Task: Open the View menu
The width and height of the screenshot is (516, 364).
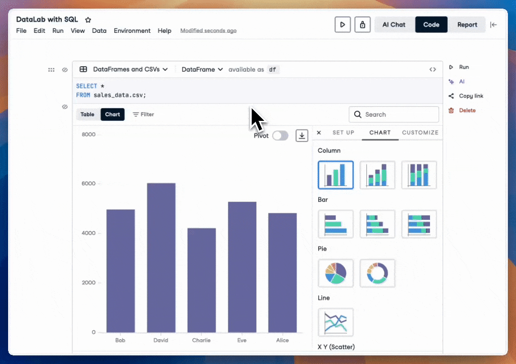Action: pyautogui.click(x=78, y=30)
